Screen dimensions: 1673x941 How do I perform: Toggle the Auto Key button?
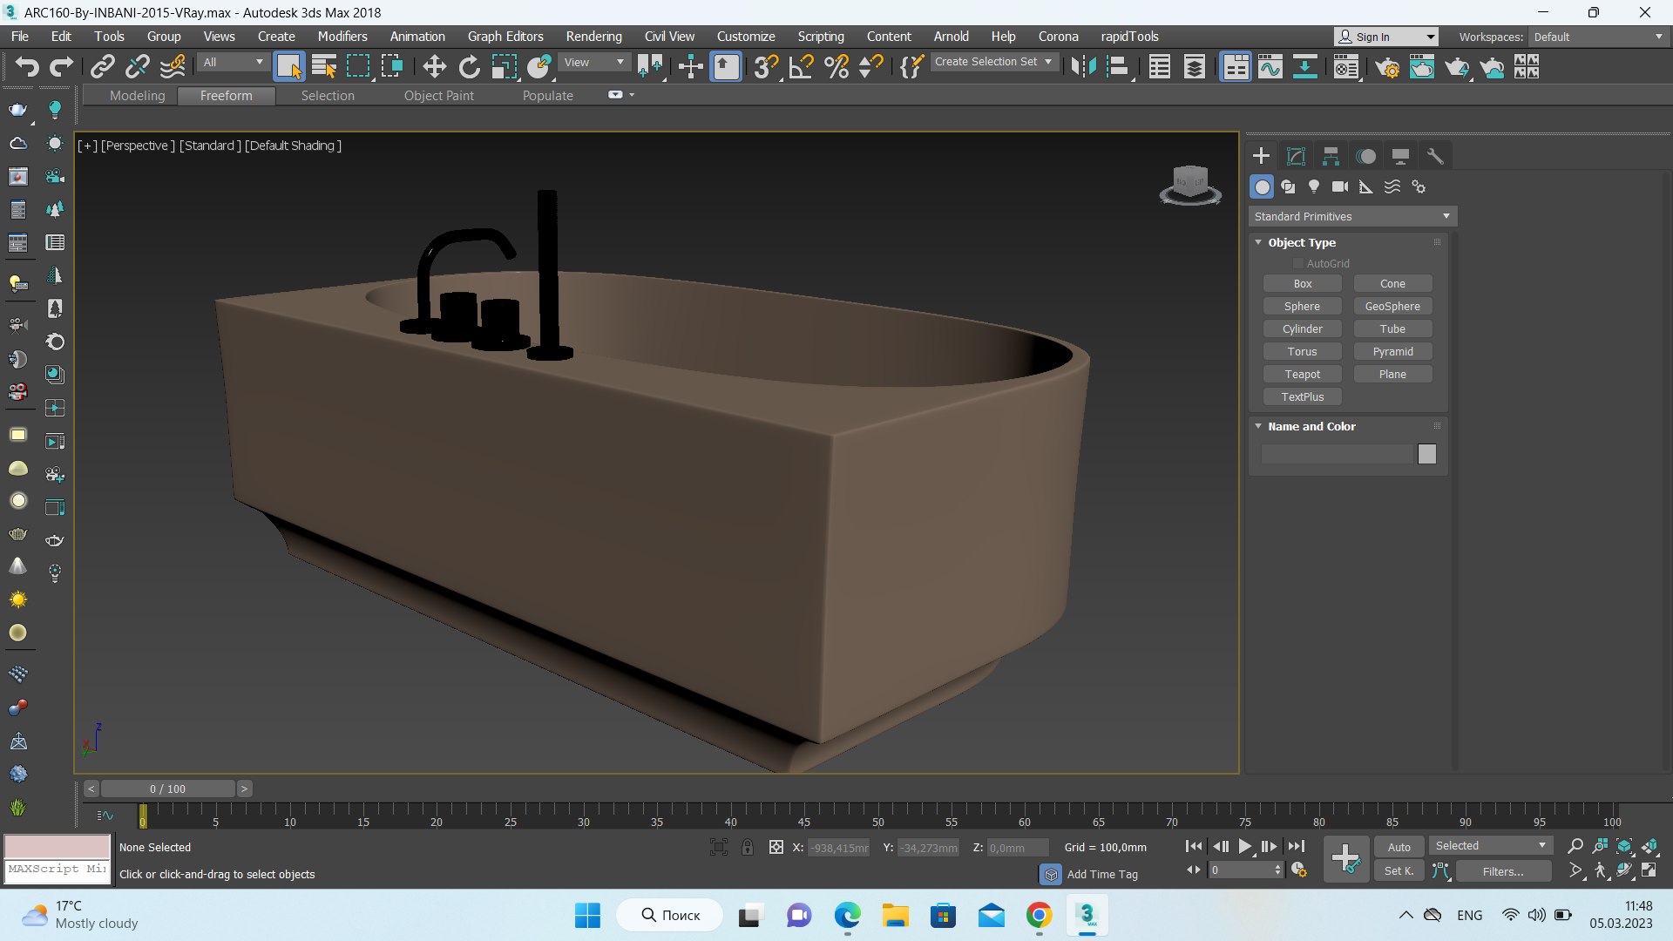[1399, 847]
